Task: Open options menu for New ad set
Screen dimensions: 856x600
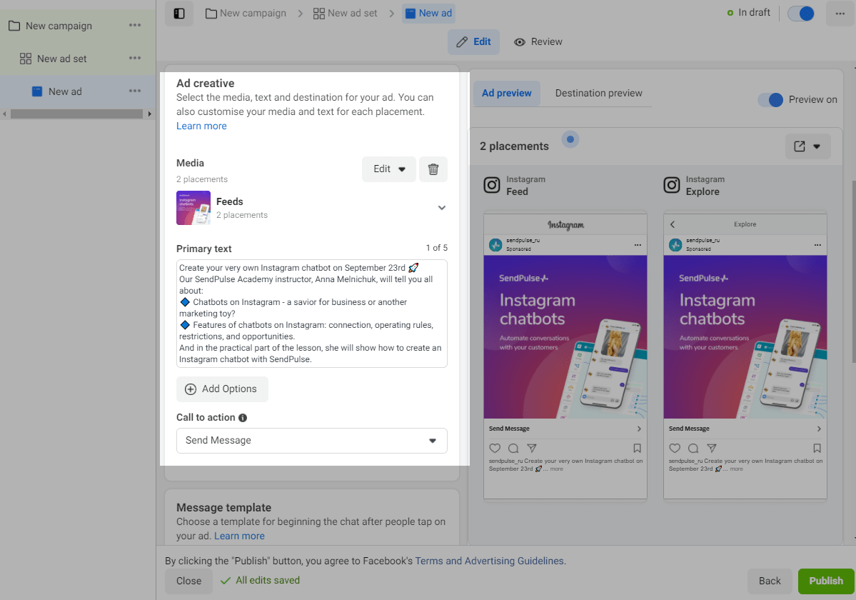Action: [x=135, y=59]
